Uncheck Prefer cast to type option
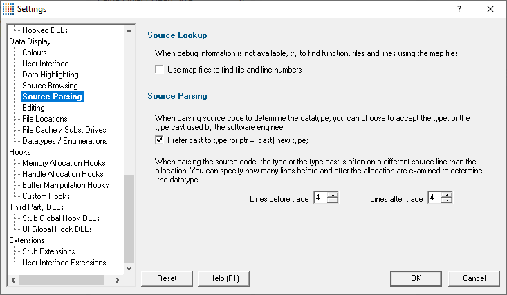 coord(159,140)
